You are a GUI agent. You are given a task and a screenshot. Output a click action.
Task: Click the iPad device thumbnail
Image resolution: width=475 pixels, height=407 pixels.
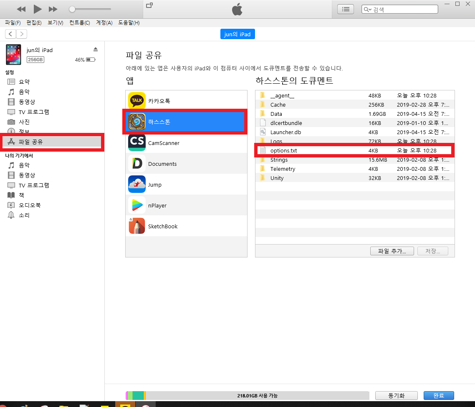[x=14, y=55]
